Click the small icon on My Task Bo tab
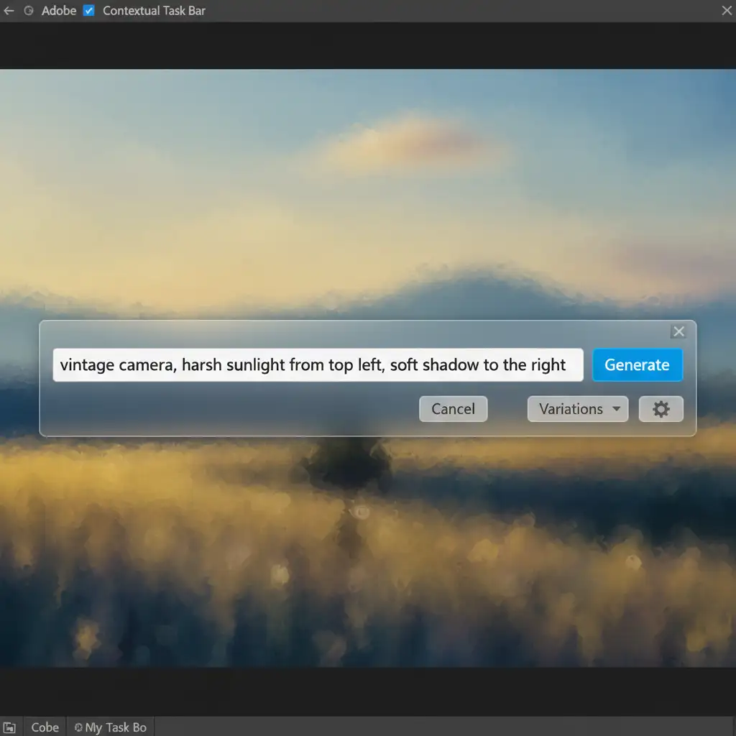736x736 pixels. pos(78,727)
